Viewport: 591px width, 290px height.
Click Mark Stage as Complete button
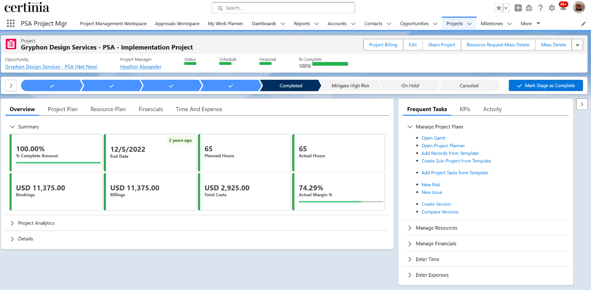(546, 86)
